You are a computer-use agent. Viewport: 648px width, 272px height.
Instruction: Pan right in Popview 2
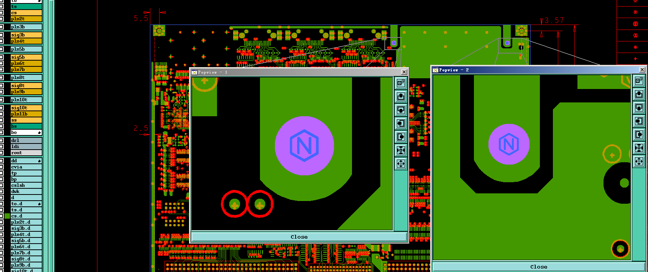coord(639,134)
